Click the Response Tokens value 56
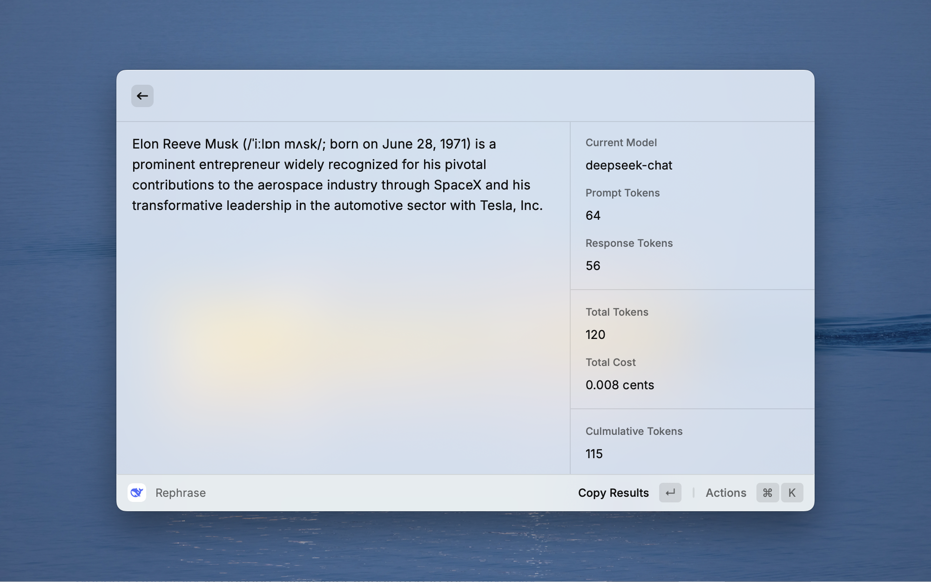Screen dimensions: 931x582 click(x=593, y=266)
